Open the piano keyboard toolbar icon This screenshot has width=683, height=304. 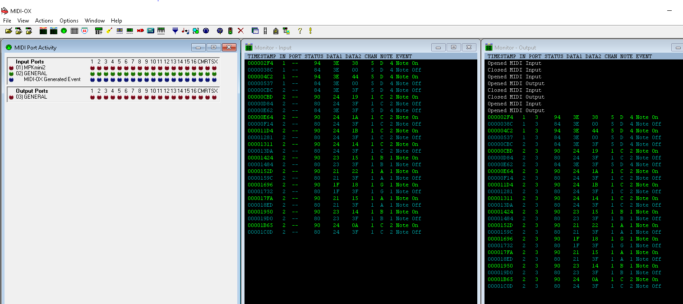(x=161, y=31)
